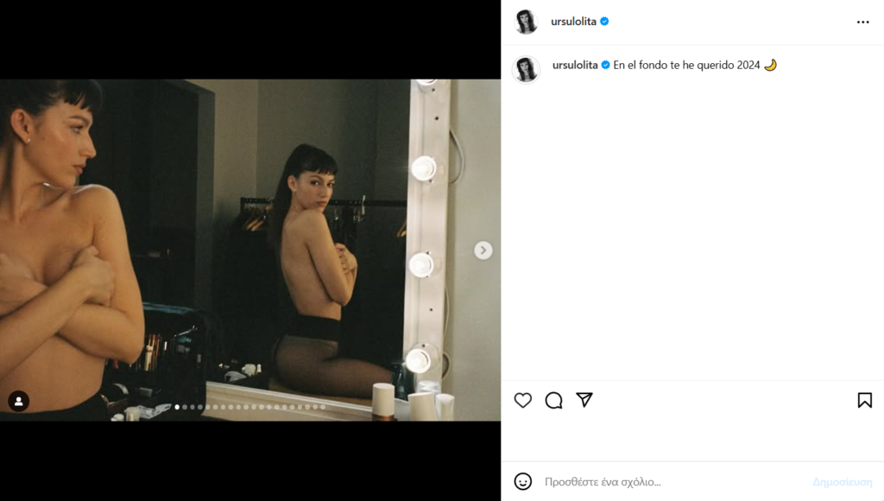The width and height of the screenshot is (884, 501).
Task: Show tagged people icon on the photo
Action: pyautogui.click(x=19, y=401)
